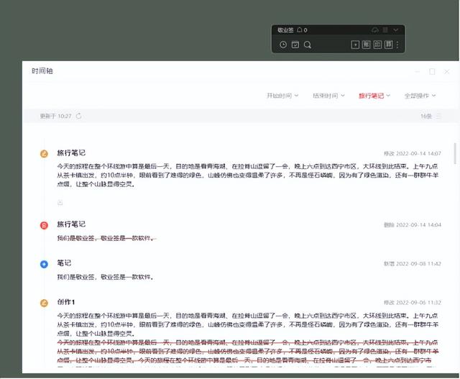Open the 全部操作 dropdown filter
Image resolution: width=460 pixels, height=379 pixels.
420,96
